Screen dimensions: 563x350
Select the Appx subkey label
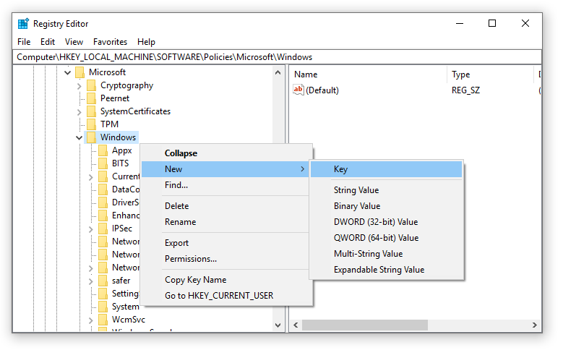tap(121, 150)
